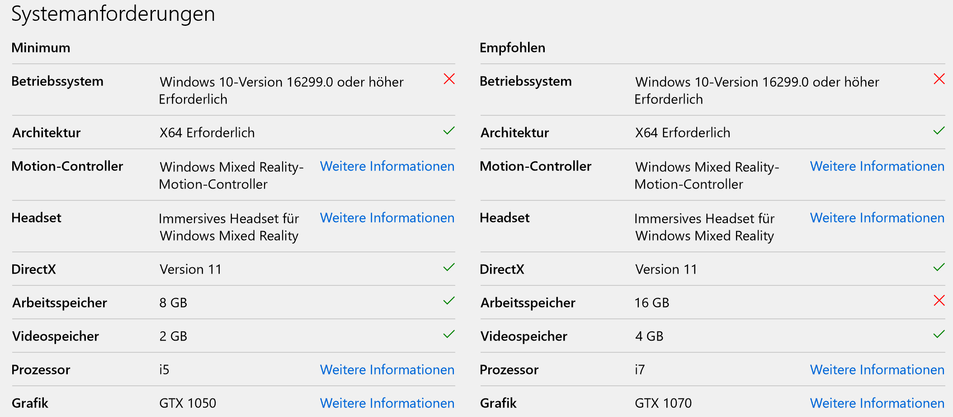
Task: Click green checkmark for Minimum Videospeicher 2 GB
Action: click(449, 335)
